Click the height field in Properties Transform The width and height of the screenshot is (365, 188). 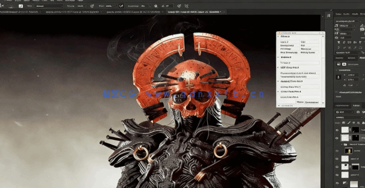(353, 80)
